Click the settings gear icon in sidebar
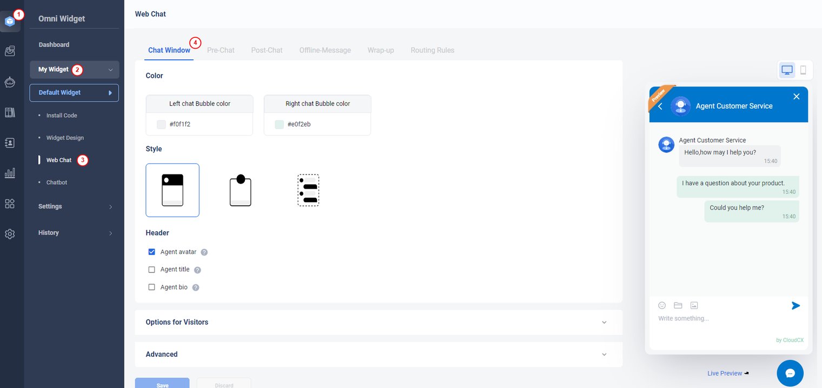The width and height of the screenshot is (822, 388). pos(10,234)
